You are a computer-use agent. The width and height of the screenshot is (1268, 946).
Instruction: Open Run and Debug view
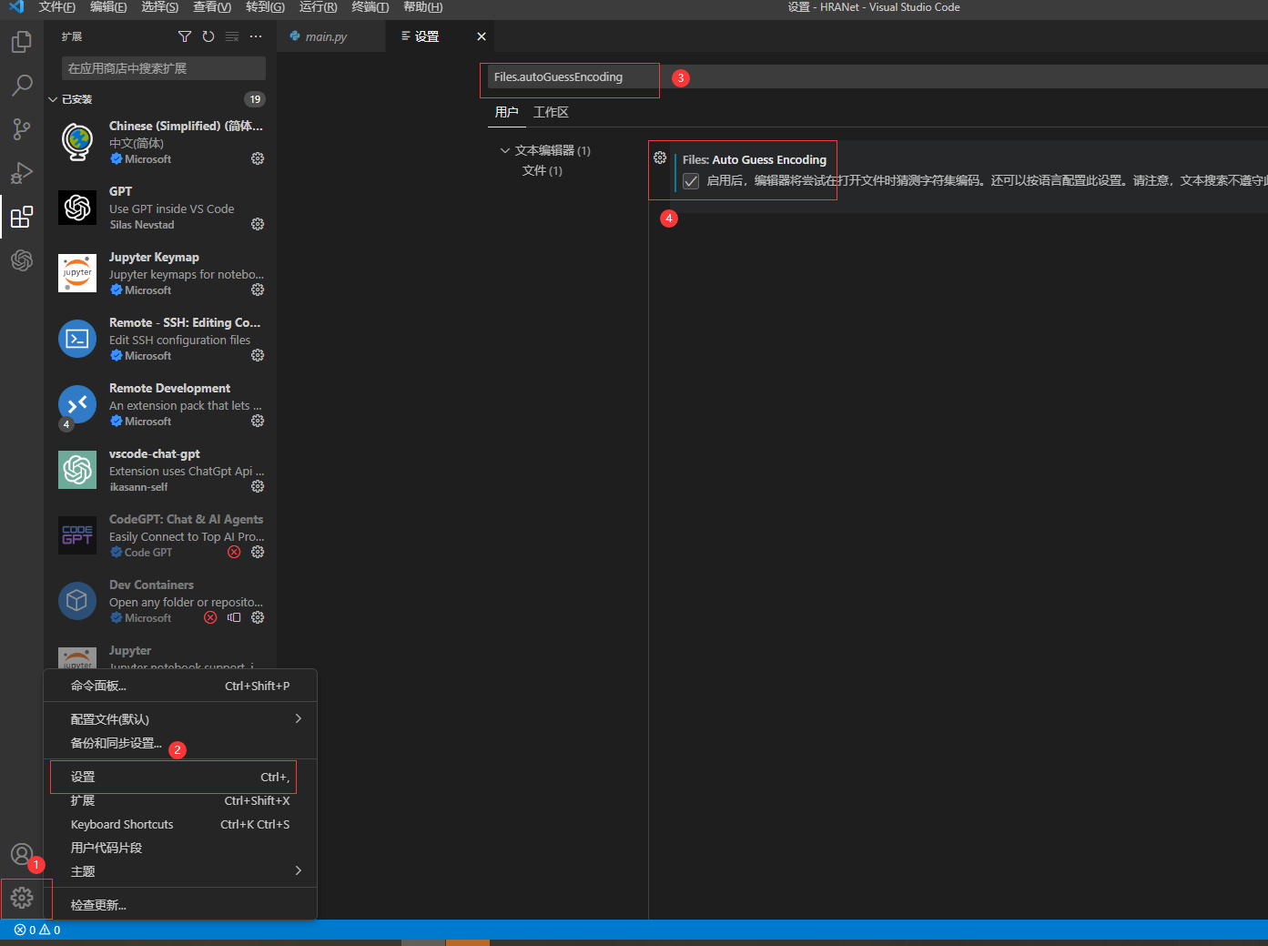[x=22, y=173]
